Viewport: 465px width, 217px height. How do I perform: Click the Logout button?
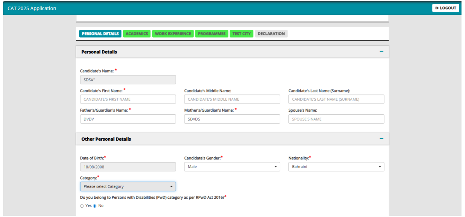tap(446, 8)
